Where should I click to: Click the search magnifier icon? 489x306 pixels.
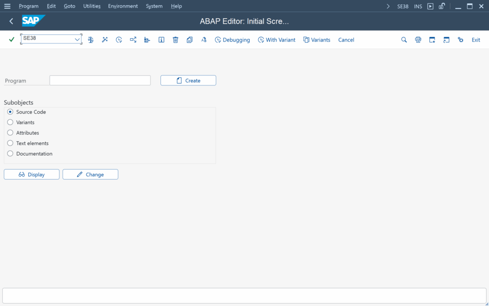tap(404, 40)
